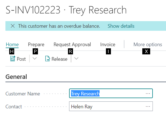The height and width of the screenshot is (113, 166).
Task: Collapse the General section header
Action: point(16,77)
